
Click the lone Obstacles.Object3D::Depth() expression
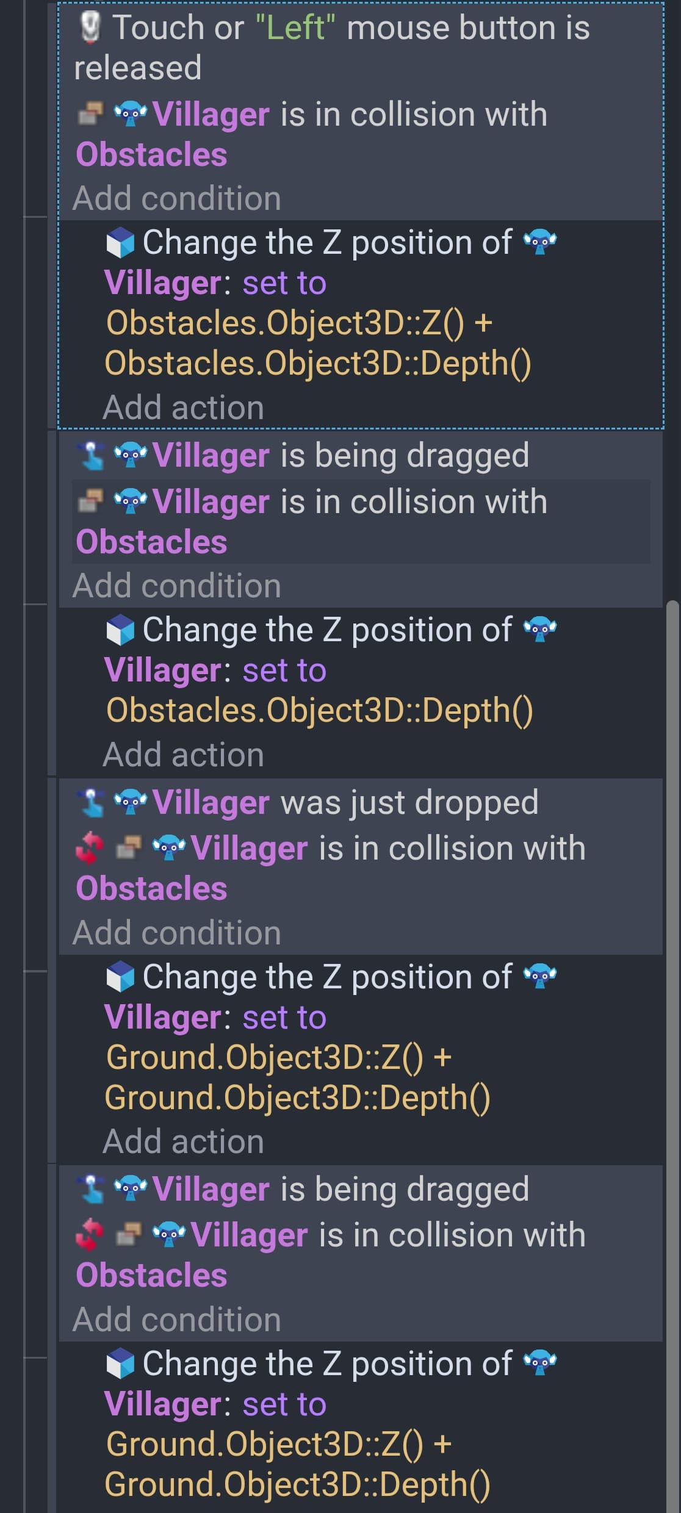(319, 710)
